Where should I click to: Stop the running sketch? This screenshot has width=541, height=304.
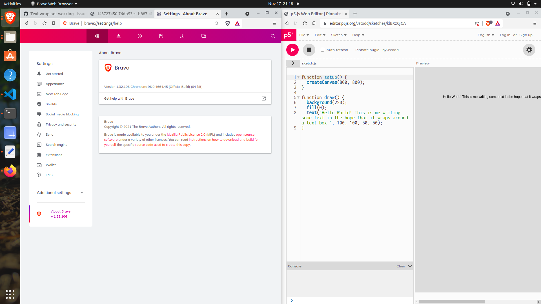click(x=309, y=50)
